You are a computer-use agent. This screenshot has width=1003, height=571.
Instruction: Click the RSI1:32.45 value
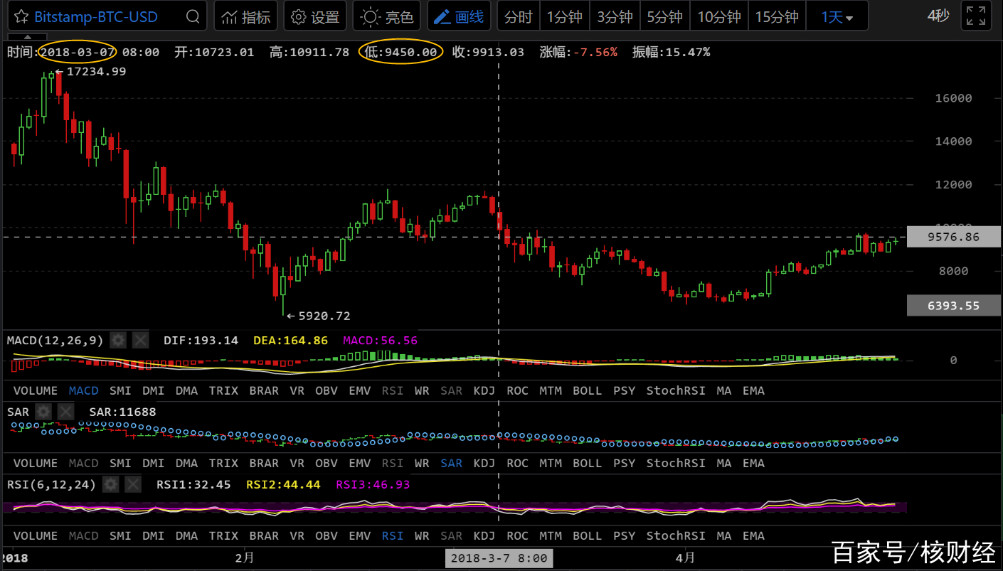pos(193,484)
